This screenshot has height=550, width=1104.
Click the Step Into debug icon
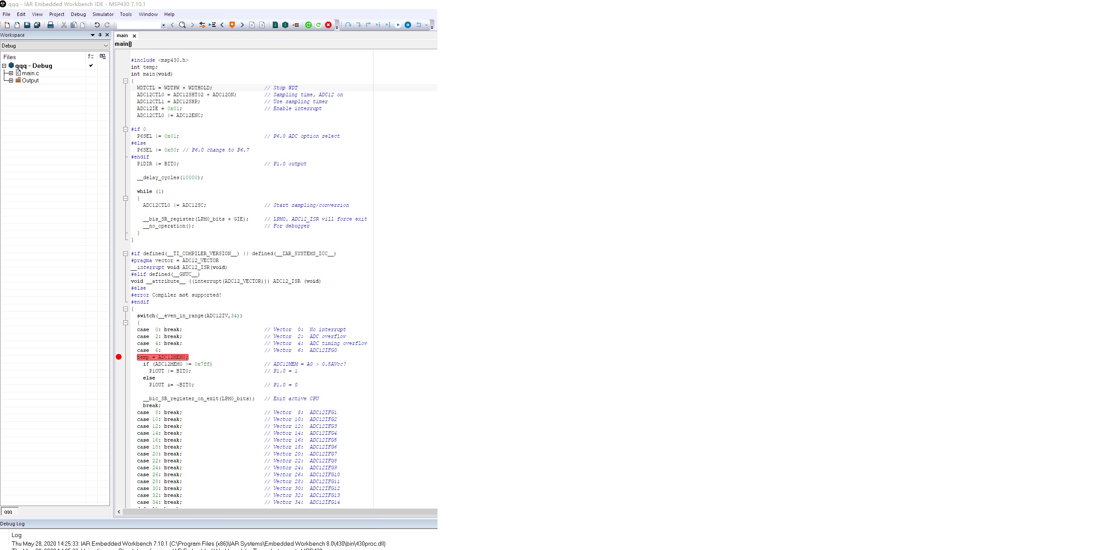point(358,25)
